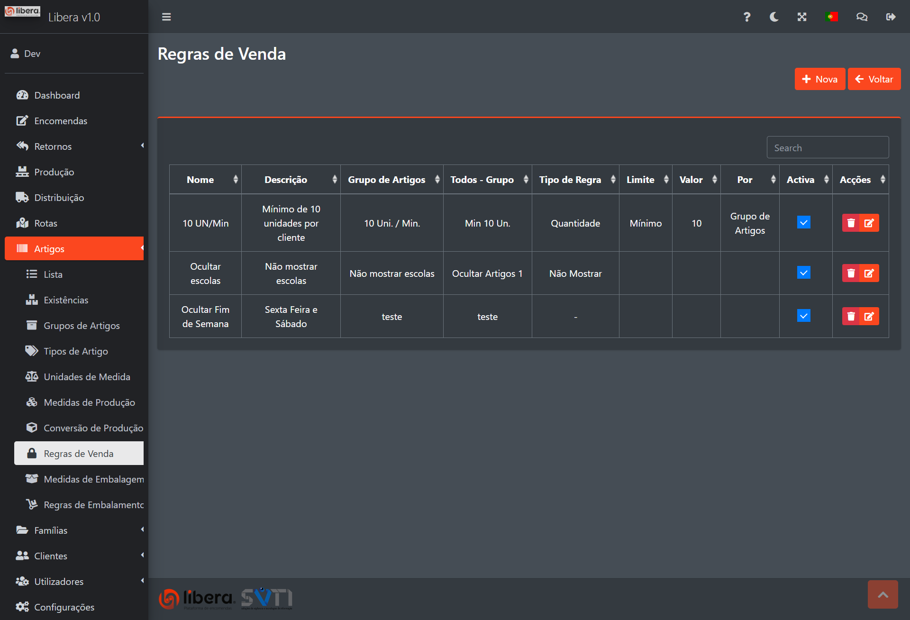Click the logout icon in top bar
The width and height of the screenshot is (910, 620).
(891, 17)
